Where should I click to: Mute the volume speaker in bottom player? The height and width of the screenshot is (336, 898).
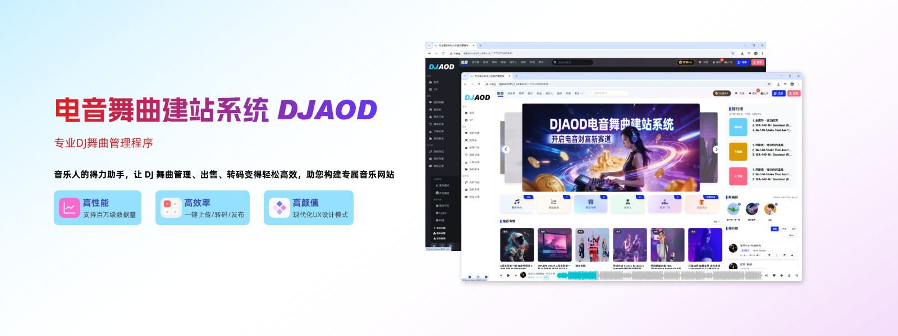[x=766, y=275]
